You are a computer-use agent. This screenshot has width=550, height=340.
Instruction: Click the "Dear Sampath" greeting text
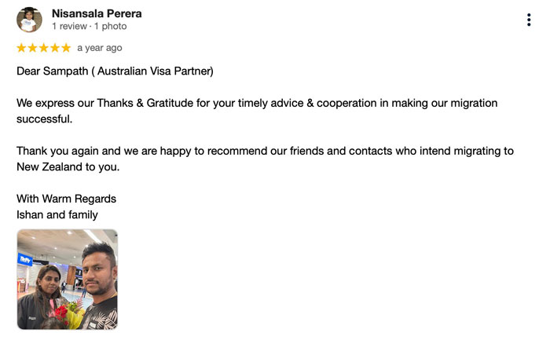point(49,71)
